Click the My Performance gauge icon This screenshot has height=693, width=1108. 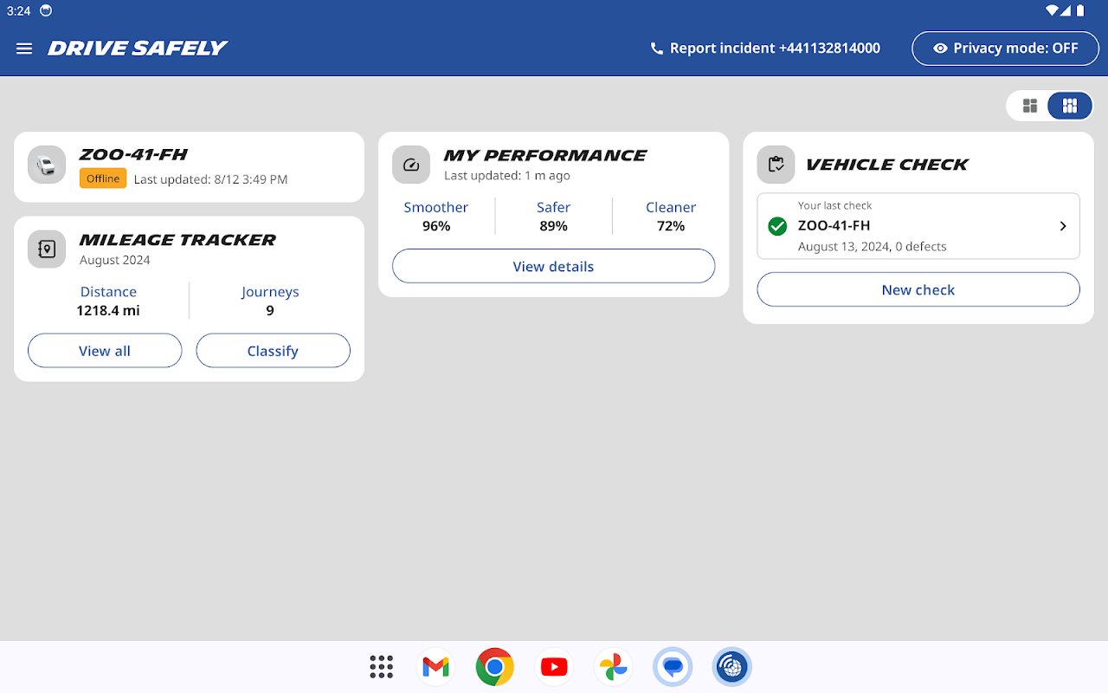[411, 165]
